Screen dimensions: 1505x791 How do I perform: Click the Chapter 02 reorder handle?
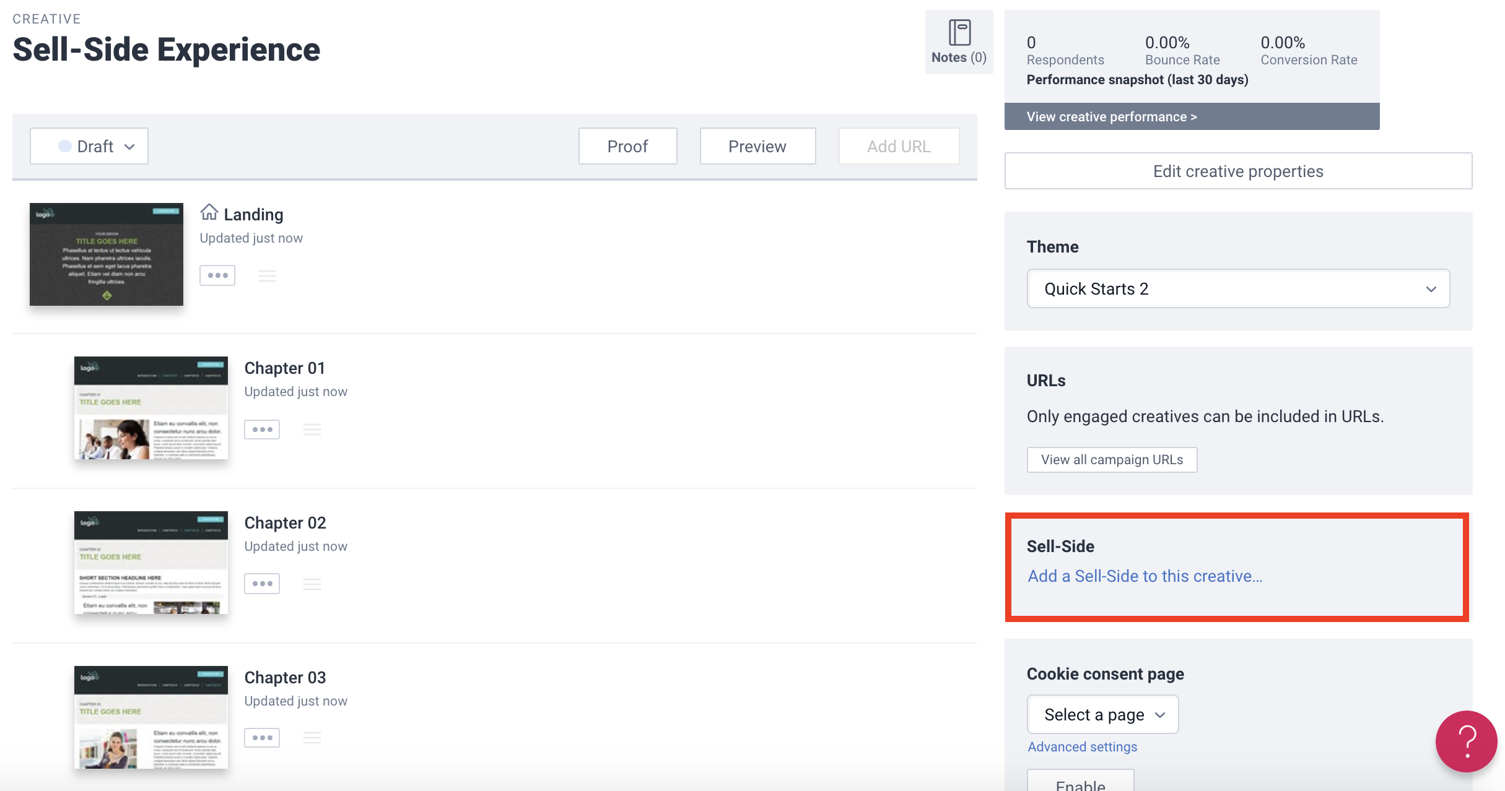312,584
